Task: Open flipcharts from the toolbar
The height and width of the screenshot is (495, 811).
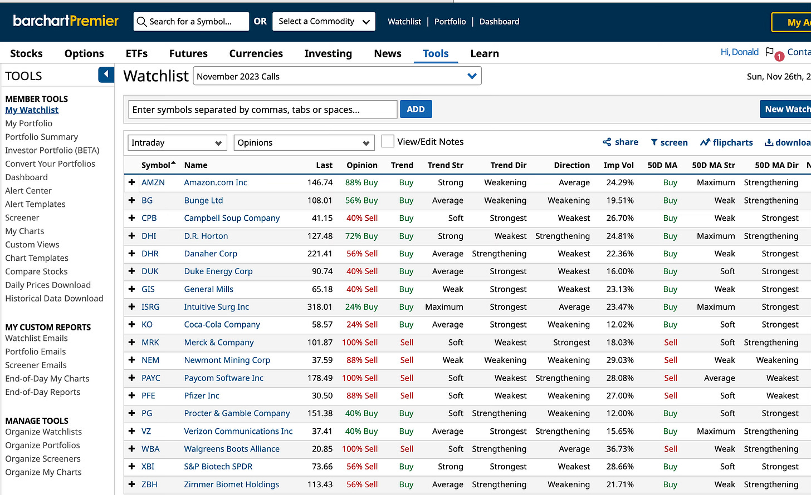Action: [x=726, y=142]
